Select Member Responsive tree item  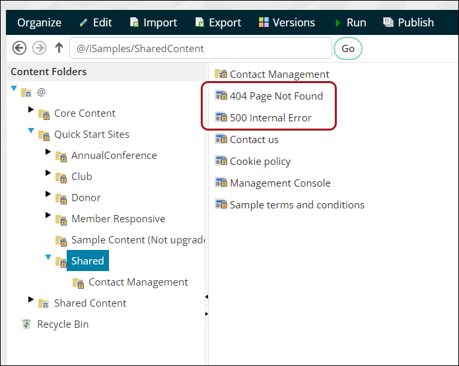click(x=118, y=219)
